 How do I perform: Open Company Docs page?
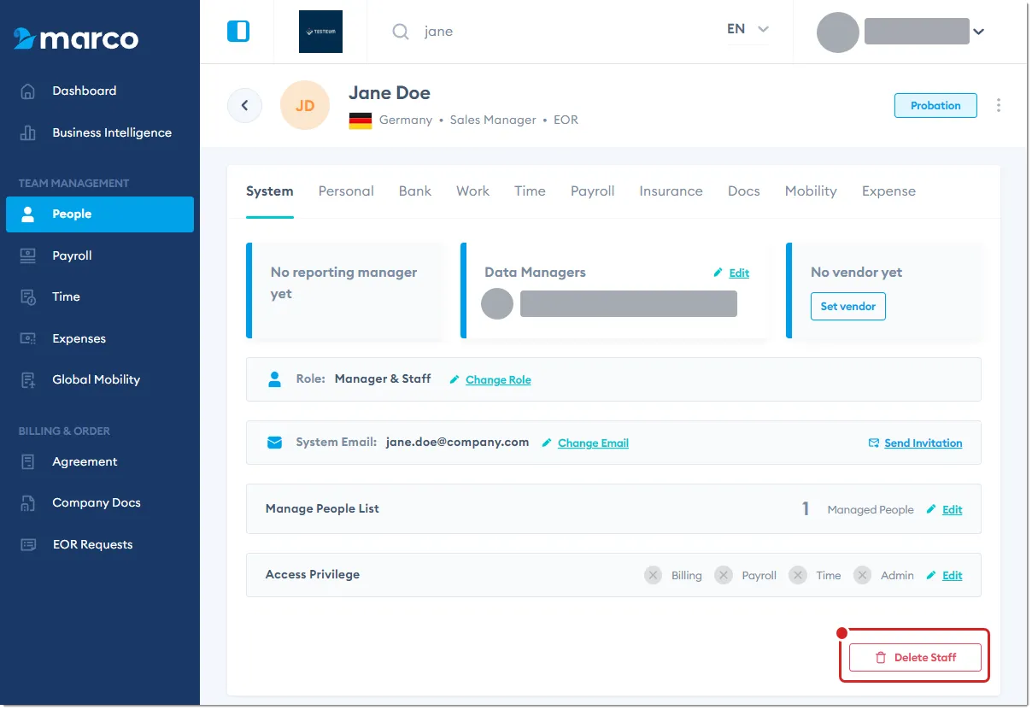coord(96,502)
